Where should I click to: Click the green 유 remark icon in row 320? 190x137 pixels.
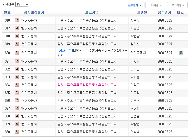(x=181, y=53)
